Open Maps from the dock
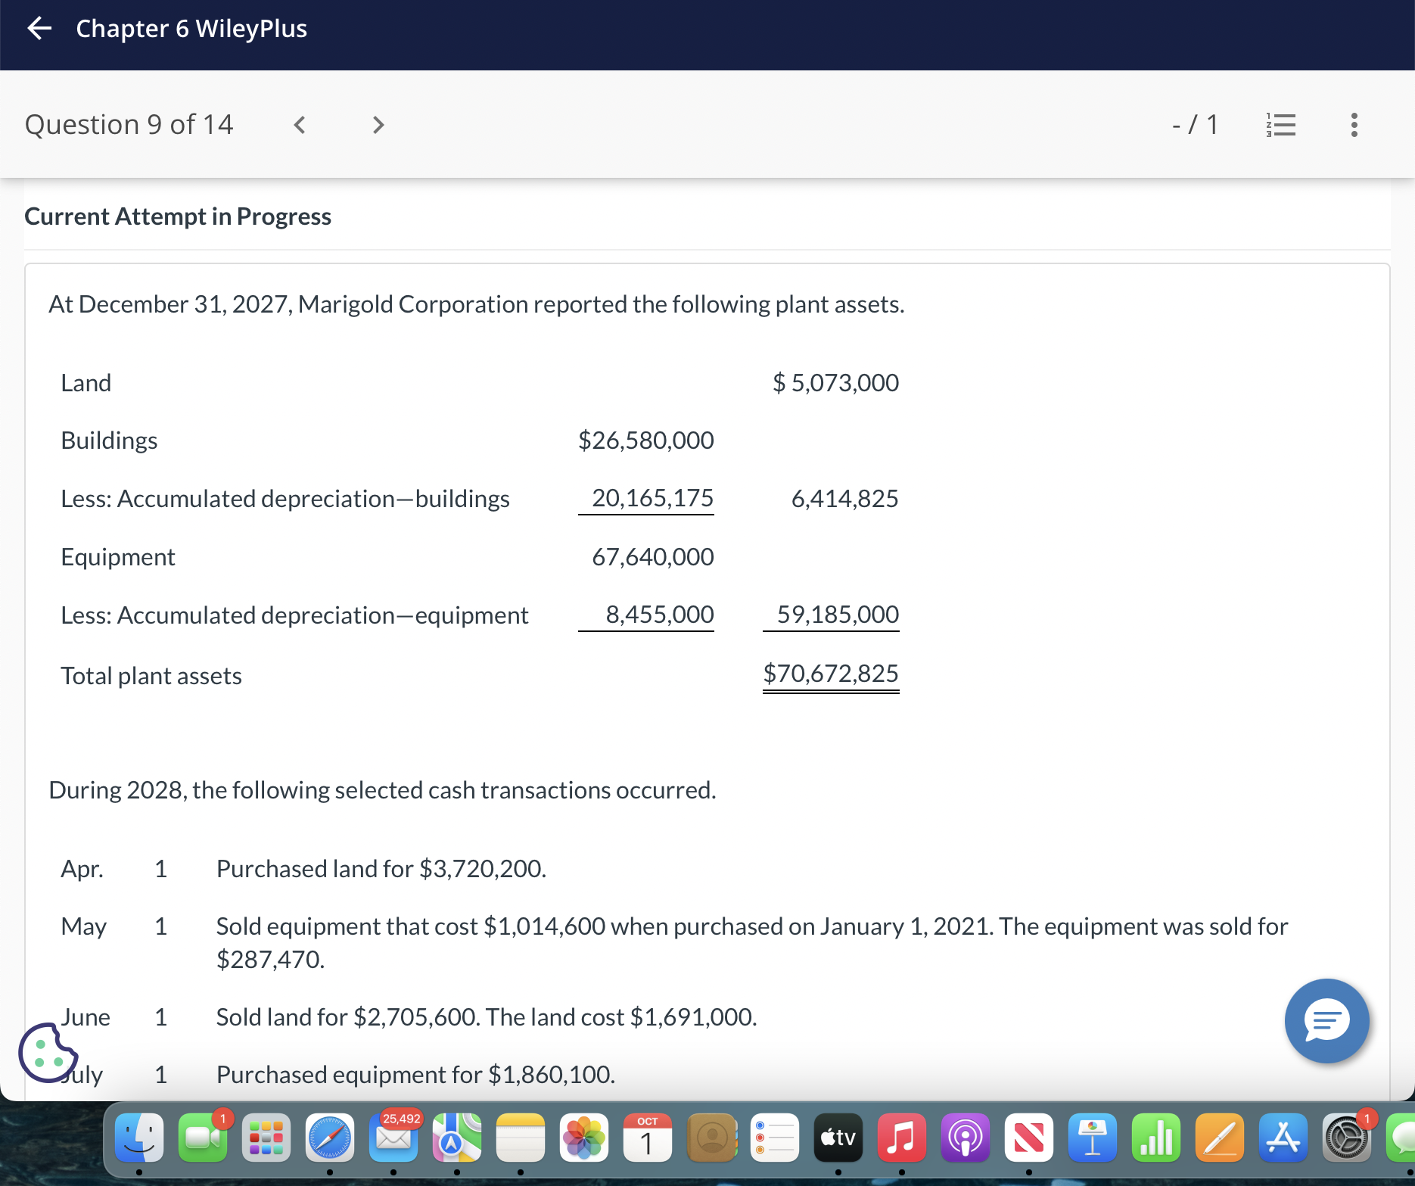The height and width of the screenshot is (1186, 1415). point(457,1138)
